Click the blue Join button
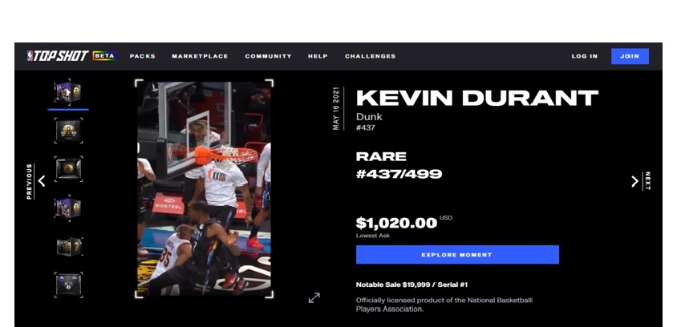Image resolution: width=677 pixels, height=327 pixels. [630, 56]
